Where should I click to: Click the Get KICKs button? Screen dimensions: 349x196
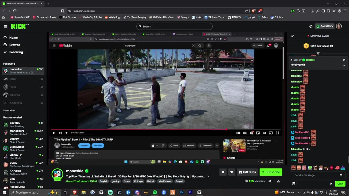(x=324, y=26)
